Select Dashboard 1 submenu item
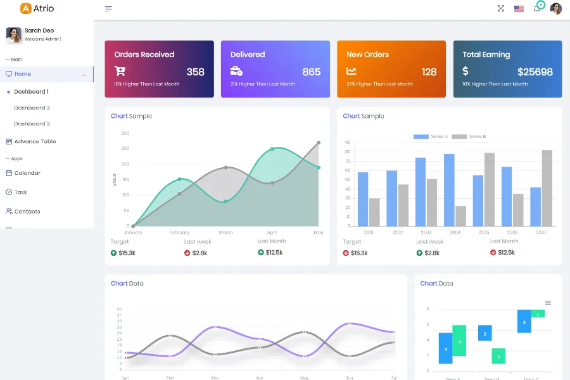 pyautogui.click(x=31, y=92)
